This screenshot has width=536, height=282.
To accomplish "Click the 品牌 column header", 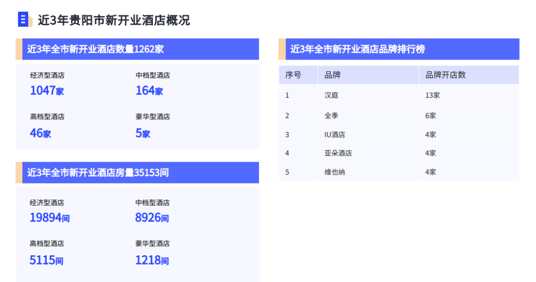I will (x=333, y=75).
